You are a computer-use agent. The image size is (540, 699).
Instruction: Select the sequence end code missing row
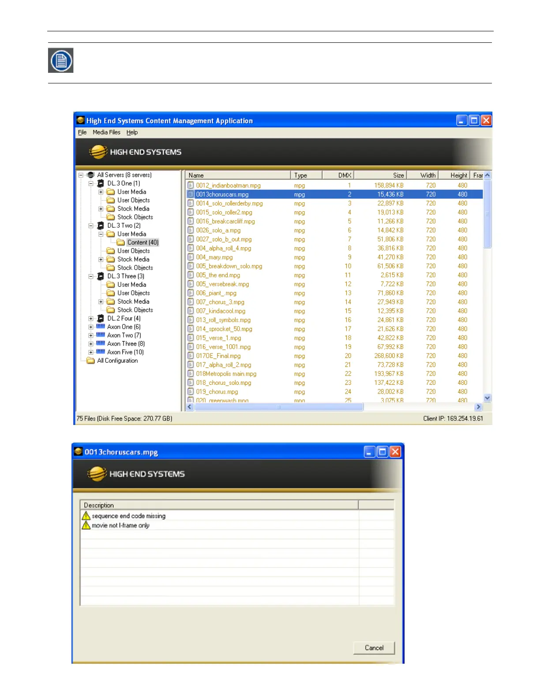coord(237,516)
